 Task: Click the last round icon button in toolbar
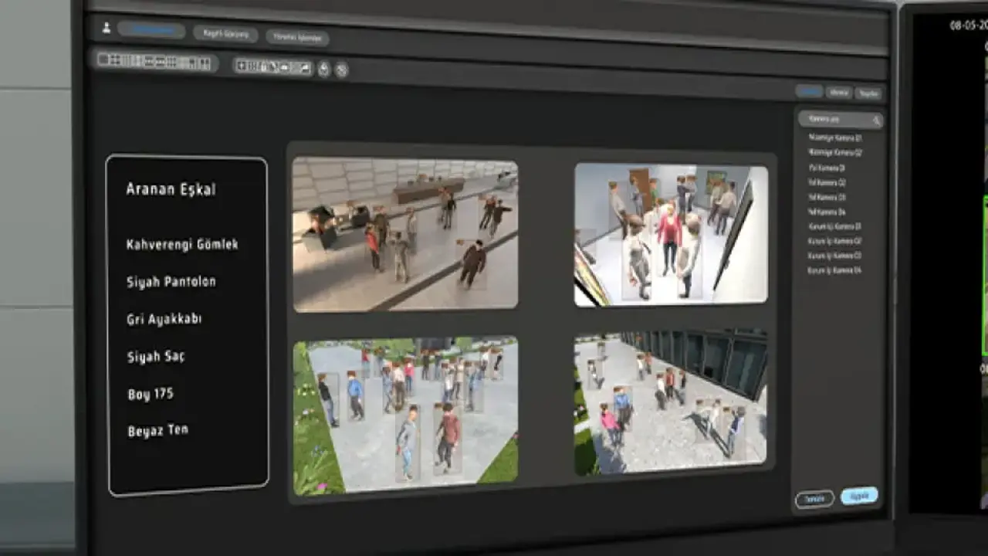click(341, 69)
